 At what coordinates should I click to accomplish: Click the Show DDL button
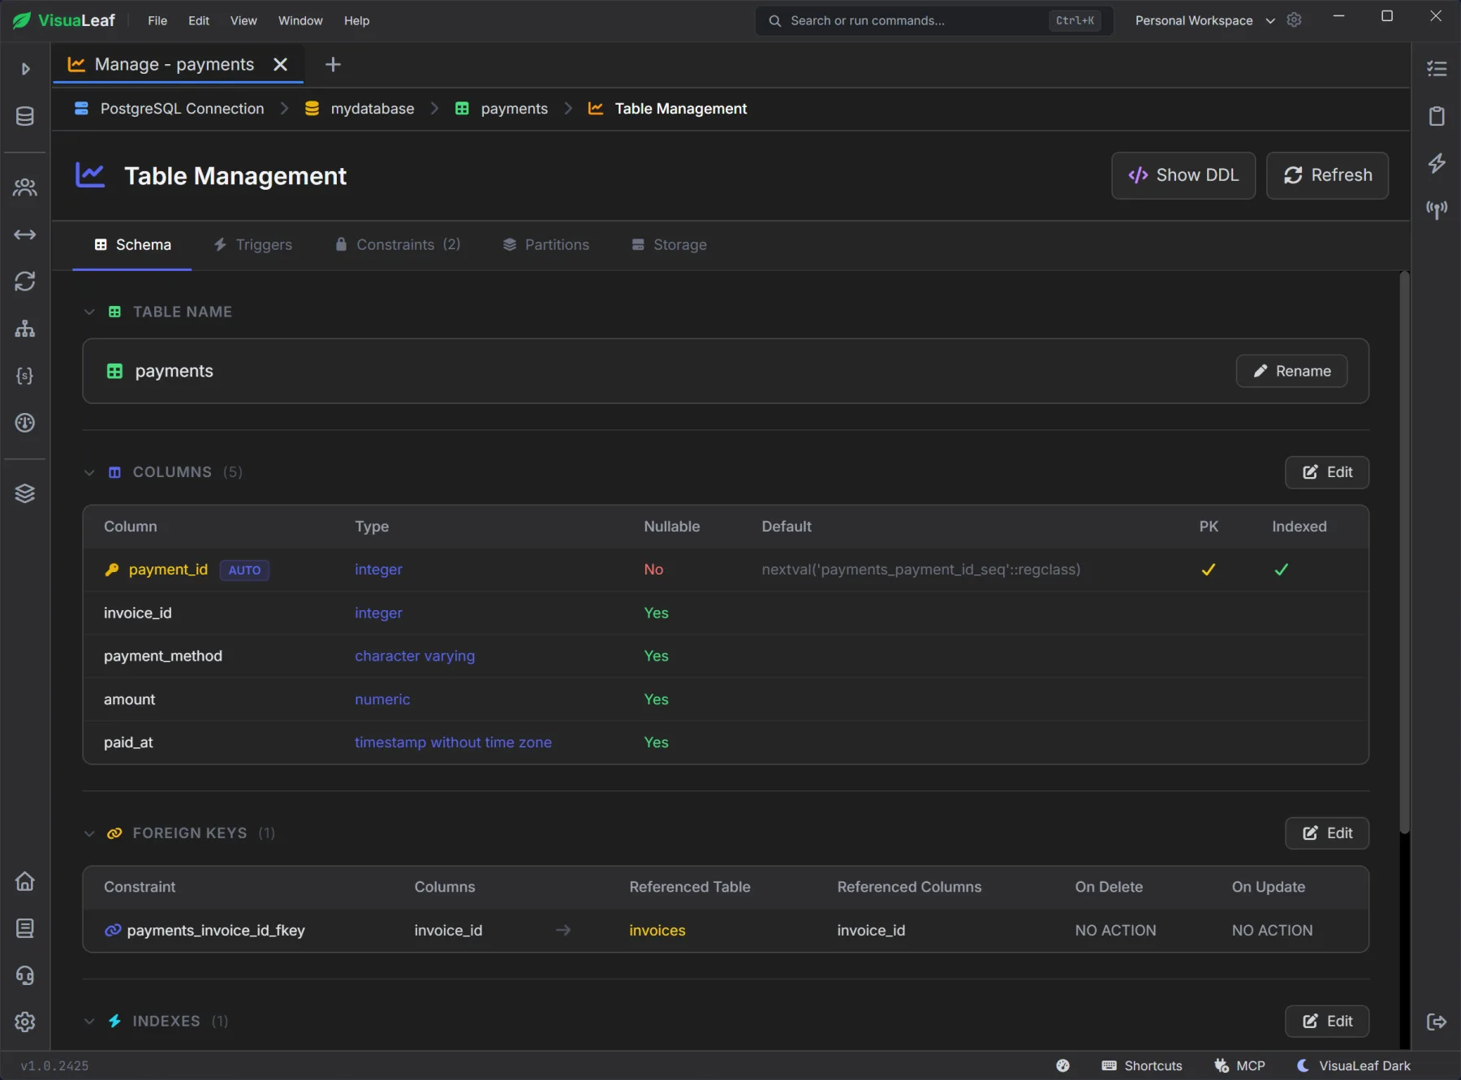pos(1183,175)
